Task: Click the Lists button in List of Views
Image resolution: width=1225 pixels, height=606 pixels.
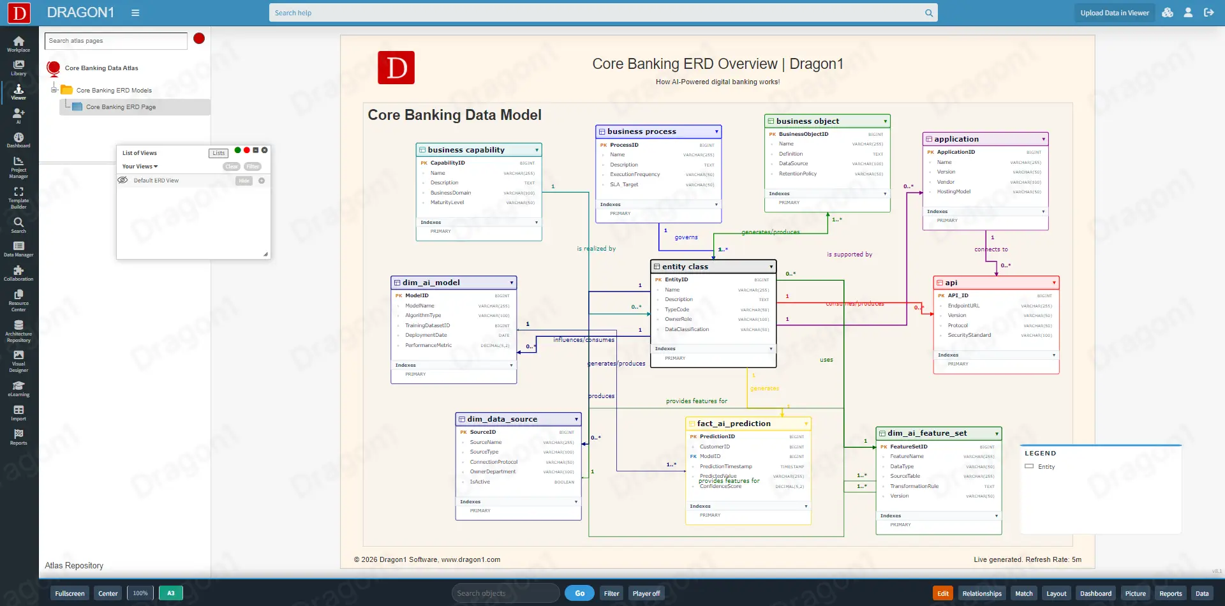Action: 219,153
